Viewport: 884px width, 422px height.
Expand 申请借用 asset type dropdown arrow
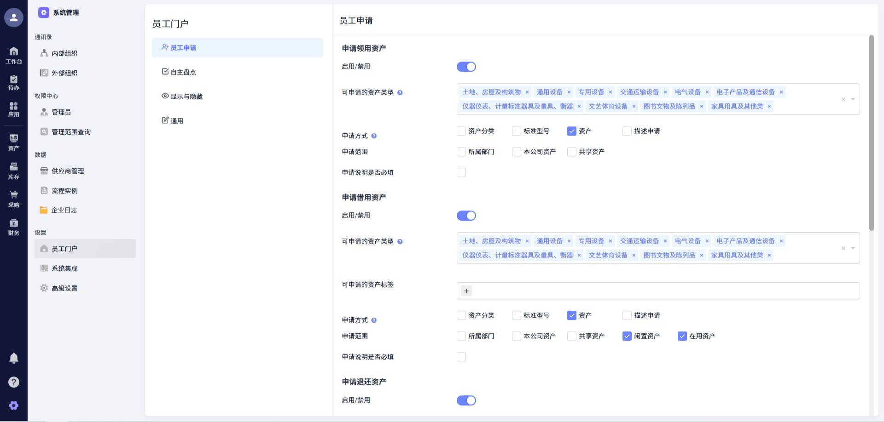click(x=853, y=248)
